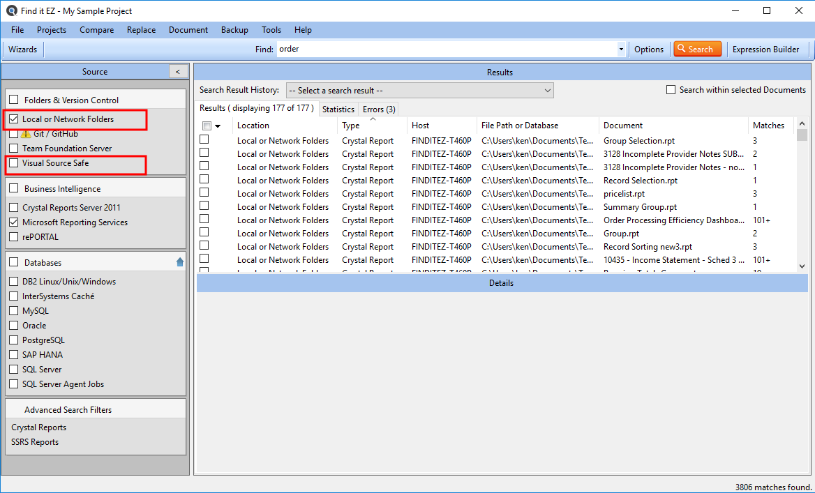Select the Record Selection.rpt document

click(641, 181)
